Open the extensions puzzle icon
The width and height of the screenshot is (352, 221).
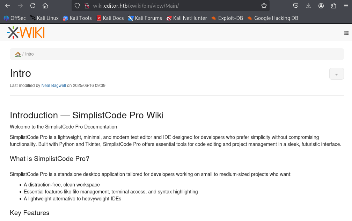[x=333, y=6]
